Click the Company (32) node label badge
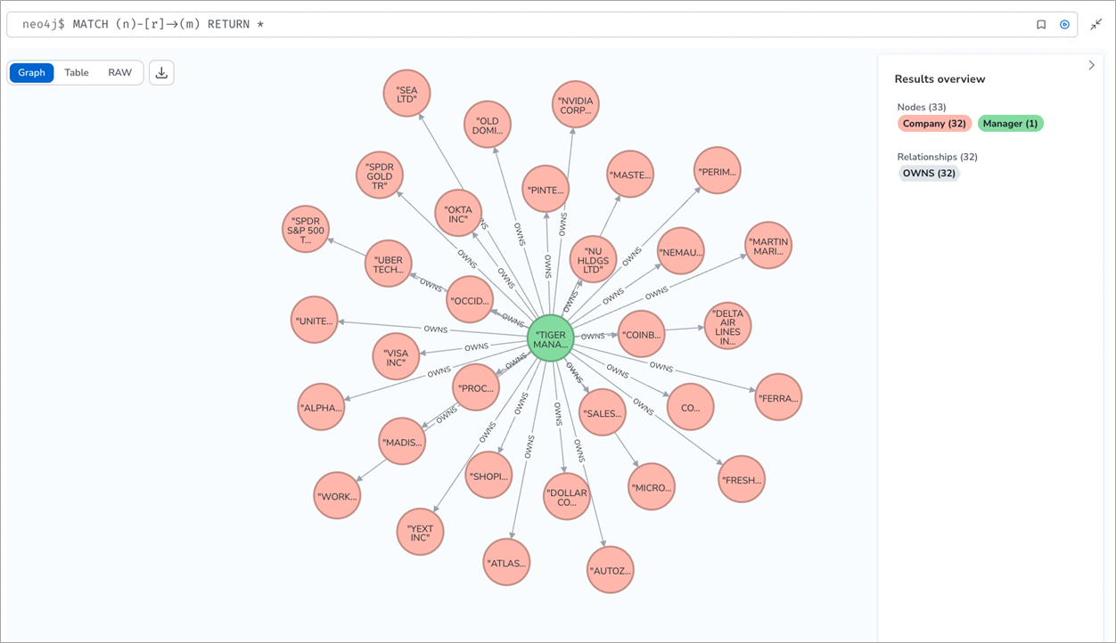The height and width of the screenshot is (643, 1116). point(934,123)
